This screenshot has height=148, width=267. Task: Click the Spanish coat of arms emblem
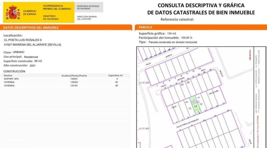click(x=13, y=12)
